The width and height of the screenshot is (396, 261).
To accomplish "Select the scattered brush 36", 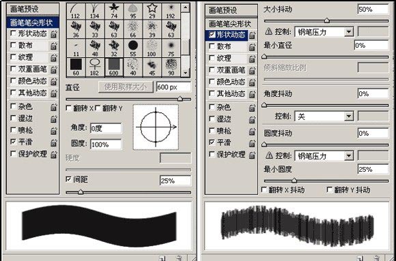I will coord(76,29).
